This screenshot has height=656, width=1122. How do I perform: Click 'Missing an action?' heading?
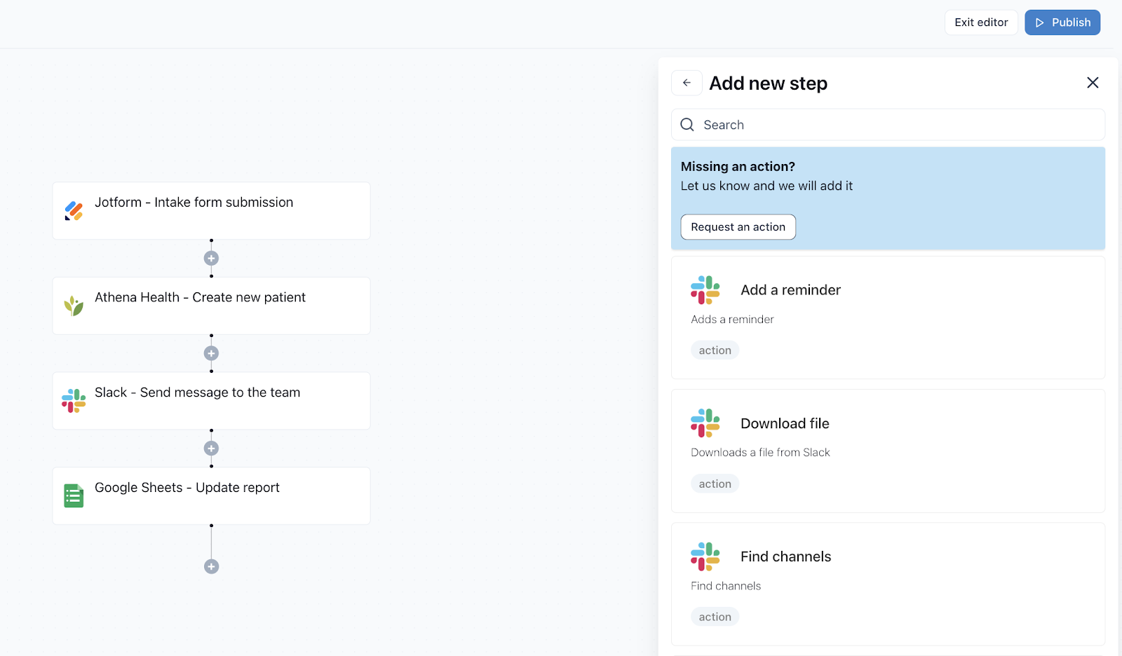point(738,167)
